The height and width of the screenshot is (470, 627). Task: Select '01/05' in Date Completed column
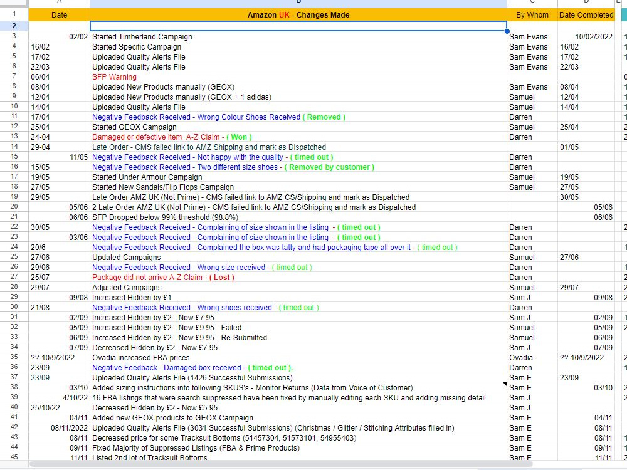click(x=586, y=147)
